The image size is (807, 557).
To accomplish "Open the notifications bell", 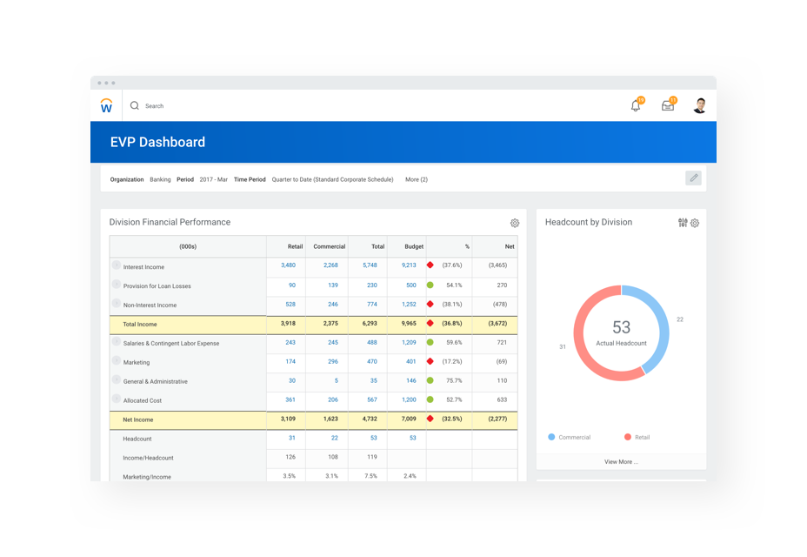I will (636, 106).
